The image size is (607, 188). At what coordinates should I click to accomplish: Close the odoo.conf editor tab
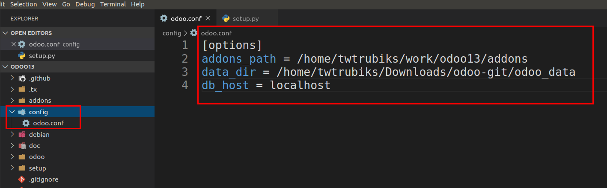pyautogui.click(x=208, y=18)
